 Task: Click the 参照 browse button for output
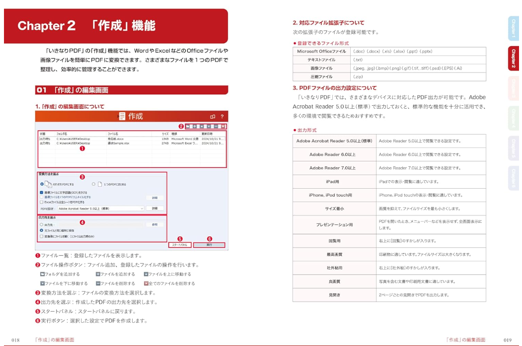coord(155,224)
